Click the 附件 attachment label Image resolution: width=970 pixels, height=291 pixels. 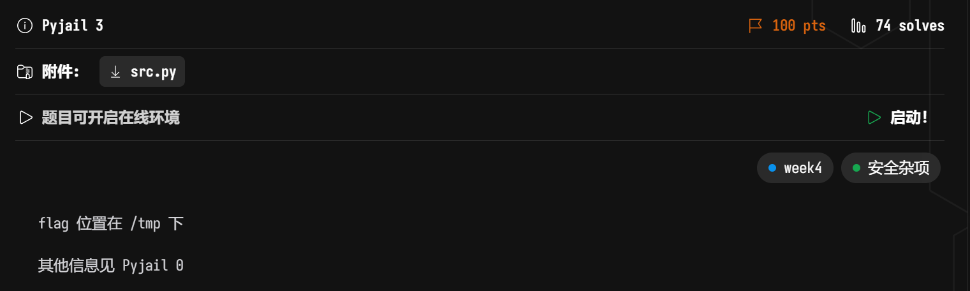(61, 71)
